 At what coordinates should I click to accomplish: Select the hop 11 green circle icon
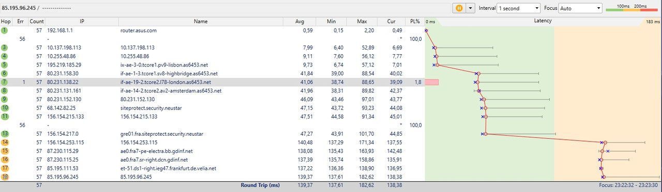(5, 116)
